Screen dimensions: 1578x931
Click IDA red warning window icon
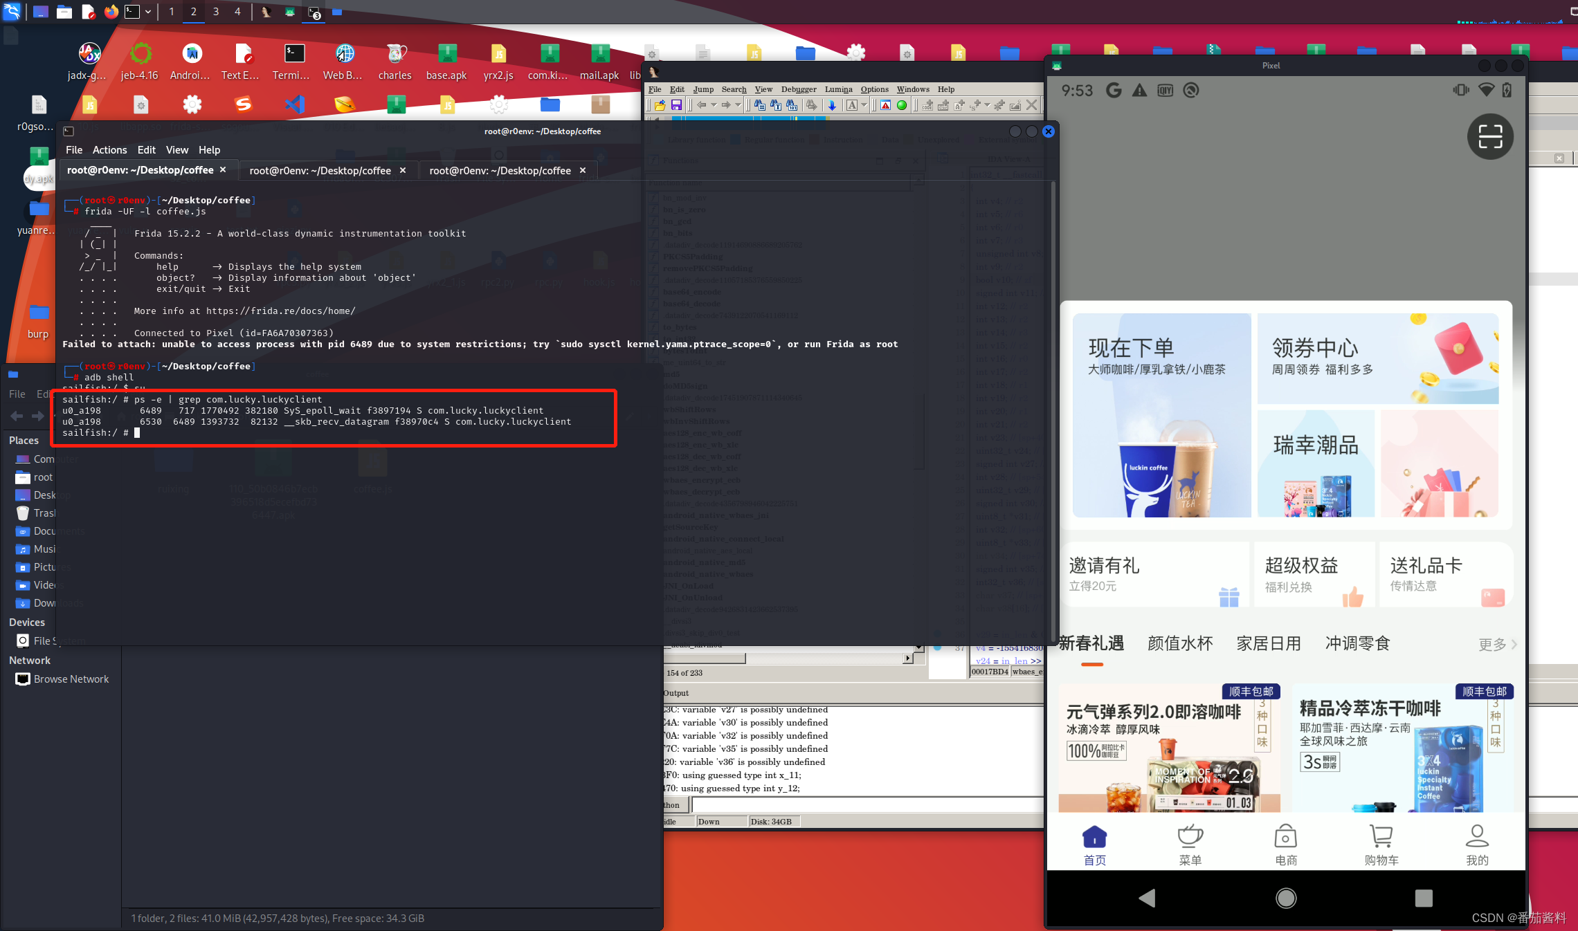tap(885, 105)
